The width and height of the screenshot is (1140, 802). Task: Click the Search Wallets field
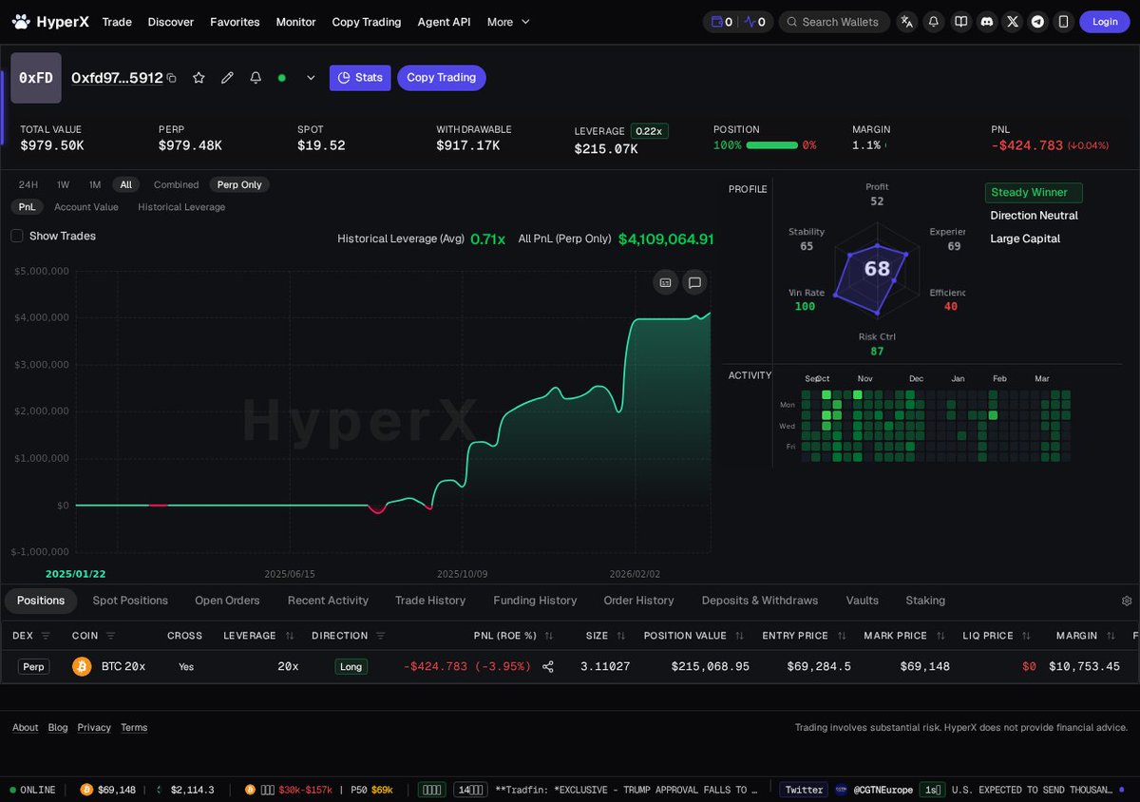[x=835, y=22]
